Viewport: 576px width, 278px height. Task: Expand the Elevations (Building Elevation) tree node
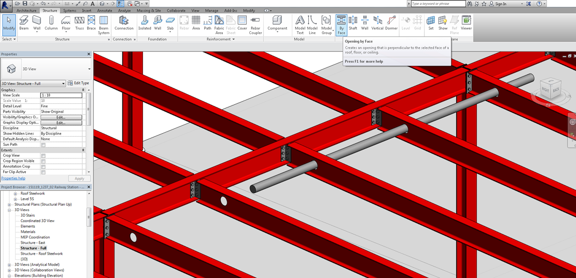click(x=9, y=276)
